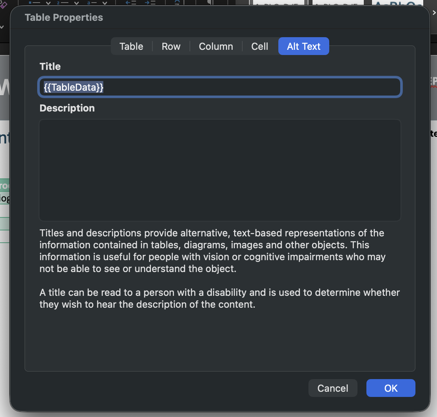Click into the Description text area
The width and height of the screenshot is (437, 417).
pos(220,170)
